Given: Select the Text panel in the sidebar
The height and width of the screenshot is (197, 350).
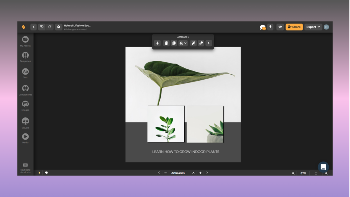Looking at the screenshot, I should [x=25, y=73].
